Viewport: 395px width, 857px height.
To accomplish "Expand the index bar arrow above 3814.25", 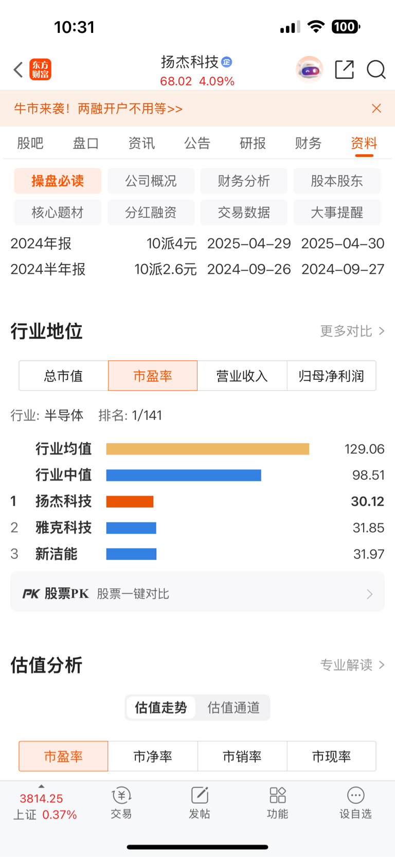I will pyautogui.click(x=41, y=786).
